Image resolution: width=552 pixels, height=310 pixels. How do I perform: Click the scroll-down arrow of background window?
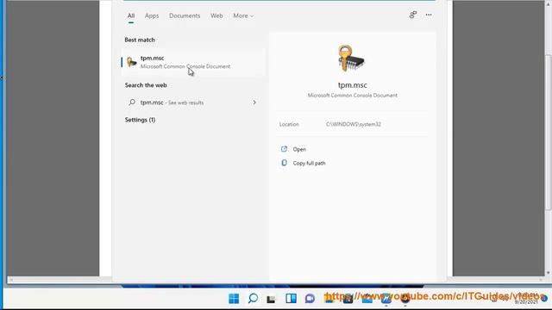(x=549, y=273)
